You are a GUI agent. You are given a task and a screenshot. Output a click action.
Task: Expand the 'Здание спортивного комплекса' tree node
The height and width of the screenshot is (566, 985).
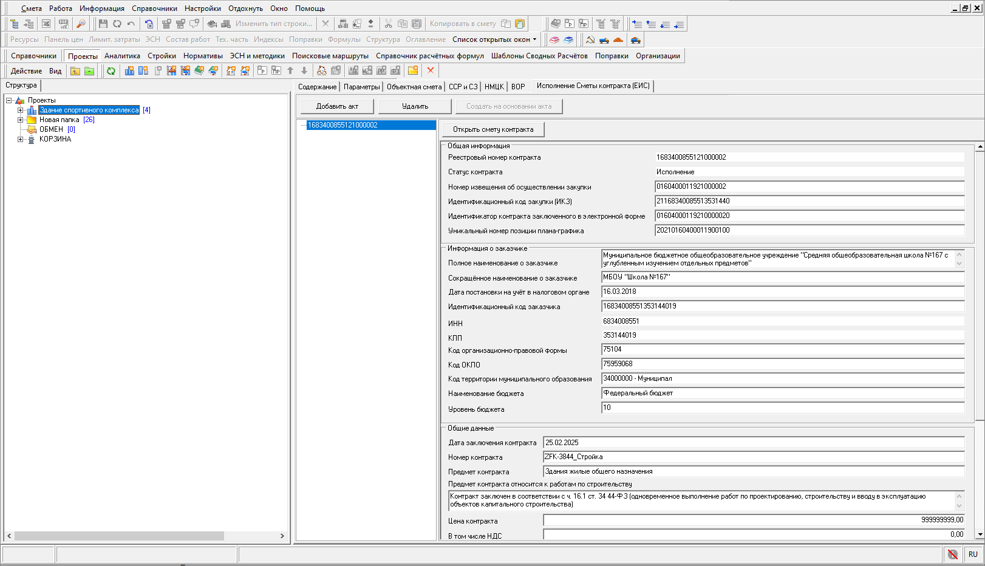pos(20,111)
